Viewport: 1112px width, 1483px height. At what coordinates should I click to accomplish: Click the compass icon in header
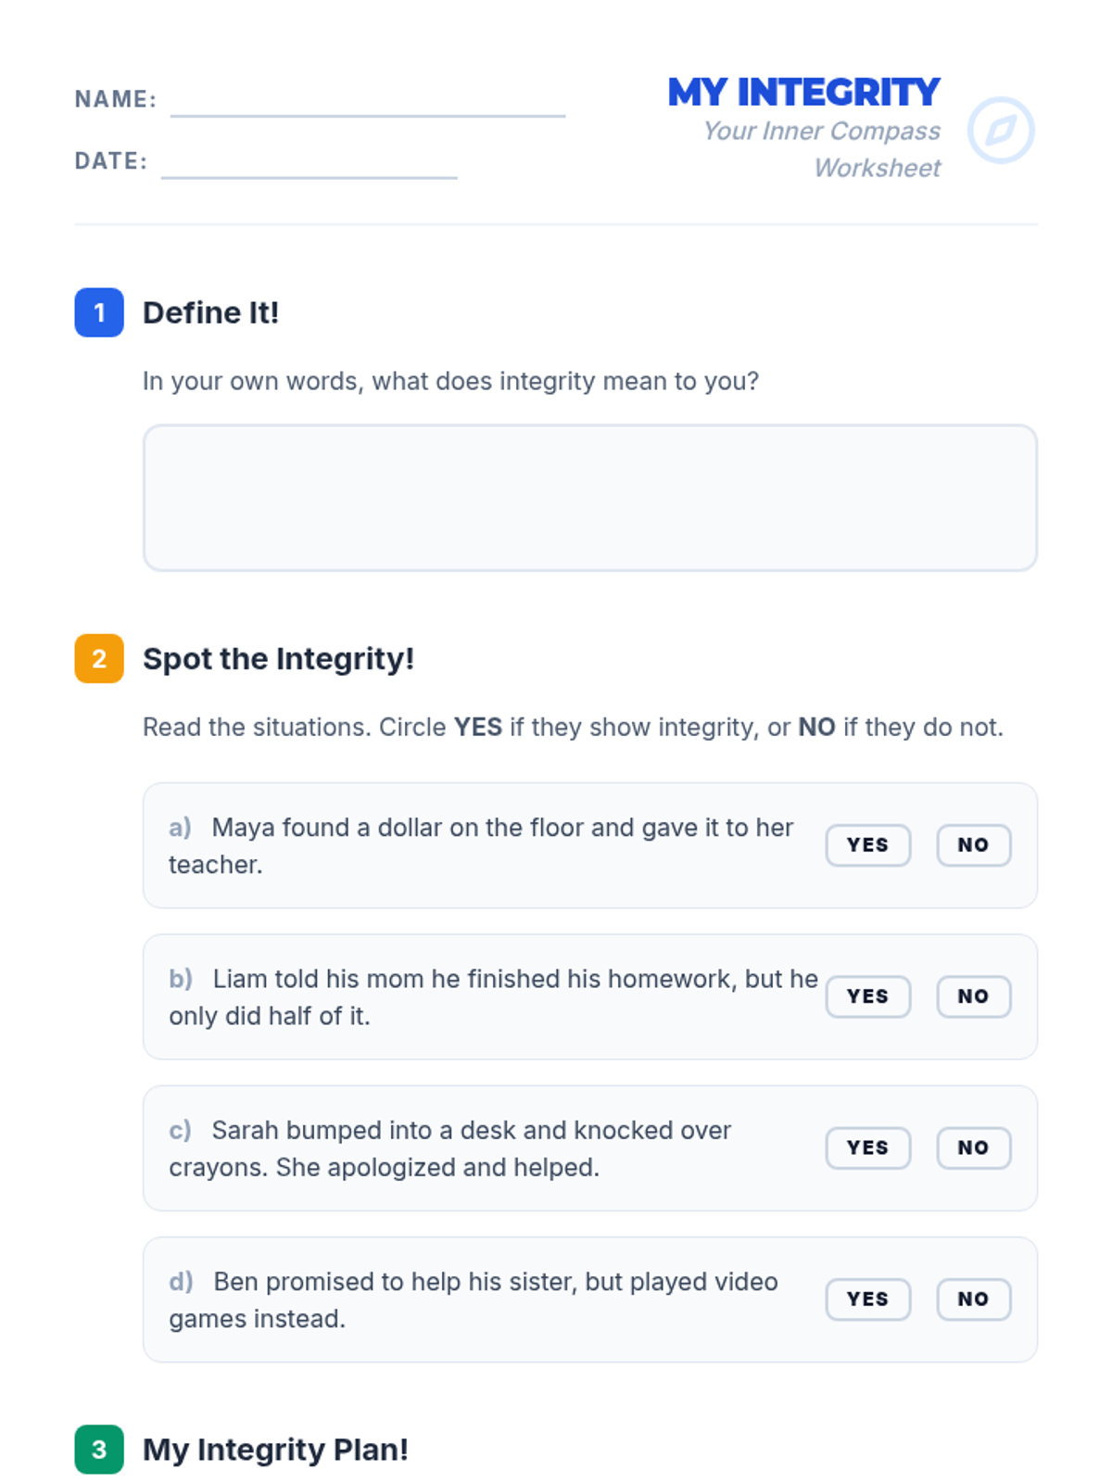pyautogui.click(x=1001, y=131)
